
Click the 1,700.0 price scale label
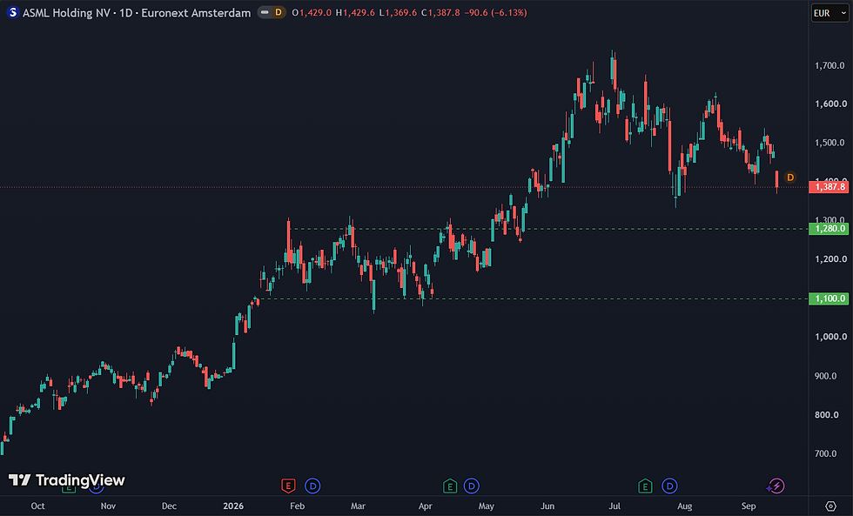point(830,65)
